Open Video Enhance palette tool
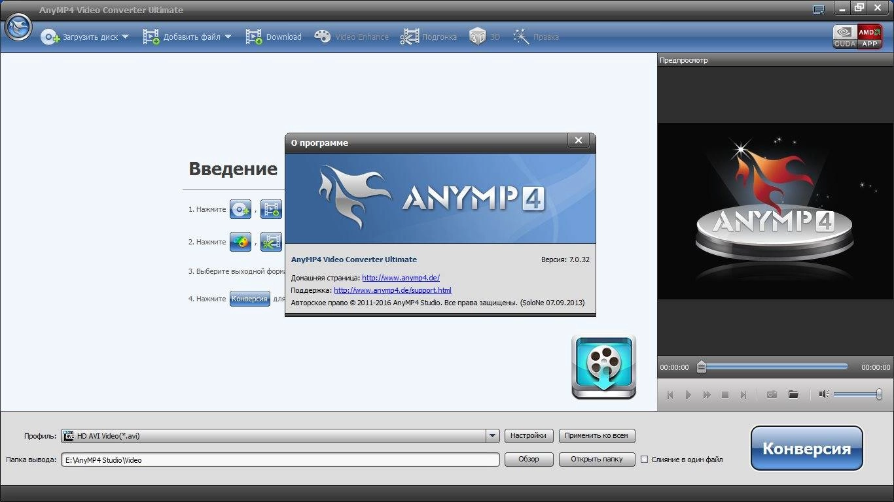894x502 pixels. point(351,37)
